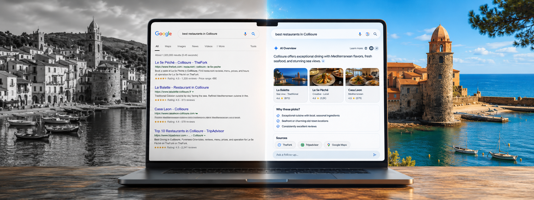Open the dropdown arrow after casaleon-collioure.com URL

pos(197,114)
